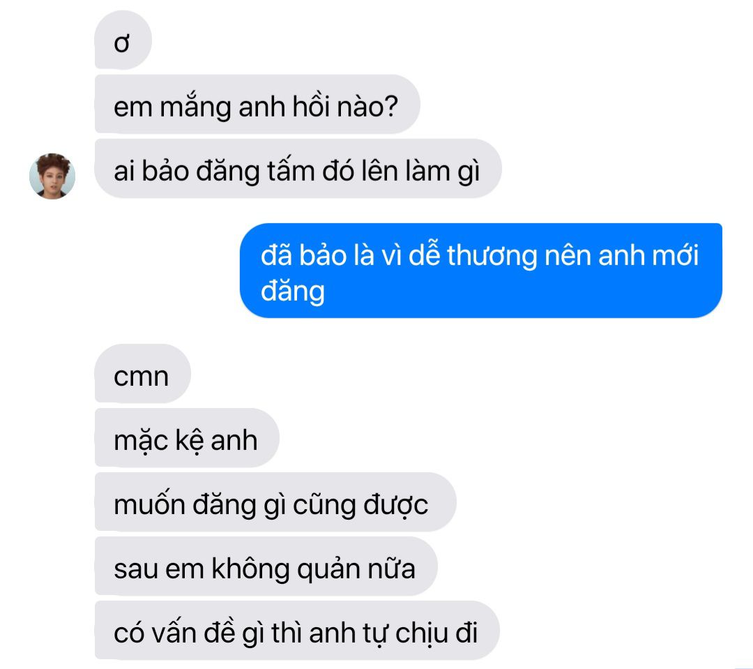The height and width of the screenshot is (669, 753).
Task: Select the 'muốn đăng gì cũng được' message
Action: coord(275,502)
